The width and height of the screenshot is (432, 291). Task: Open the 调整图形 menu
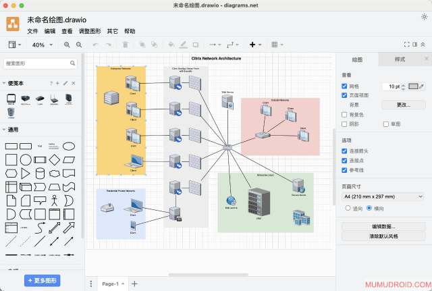click(90, 31)
